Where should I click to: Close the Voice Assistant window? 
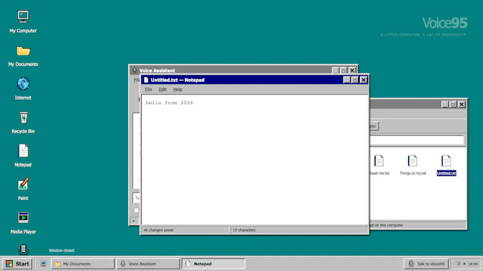click(352, 70)
